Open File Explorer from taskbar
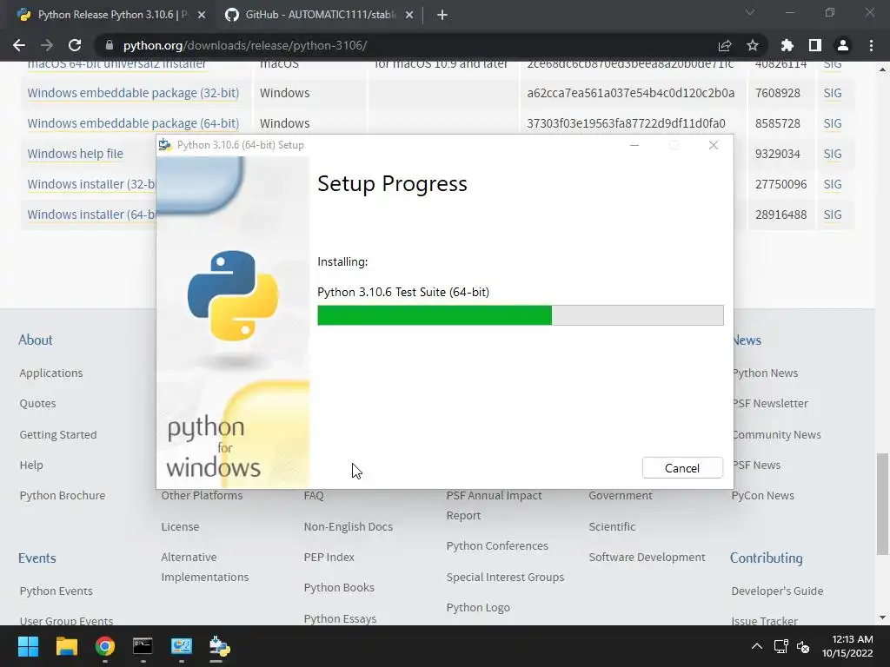Viewport: 890px width, 667px height. (66, 646)
